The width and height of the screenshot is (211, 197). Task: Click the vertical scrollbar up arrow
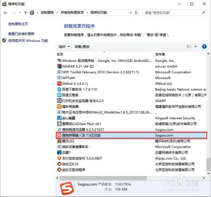point(208,54)
